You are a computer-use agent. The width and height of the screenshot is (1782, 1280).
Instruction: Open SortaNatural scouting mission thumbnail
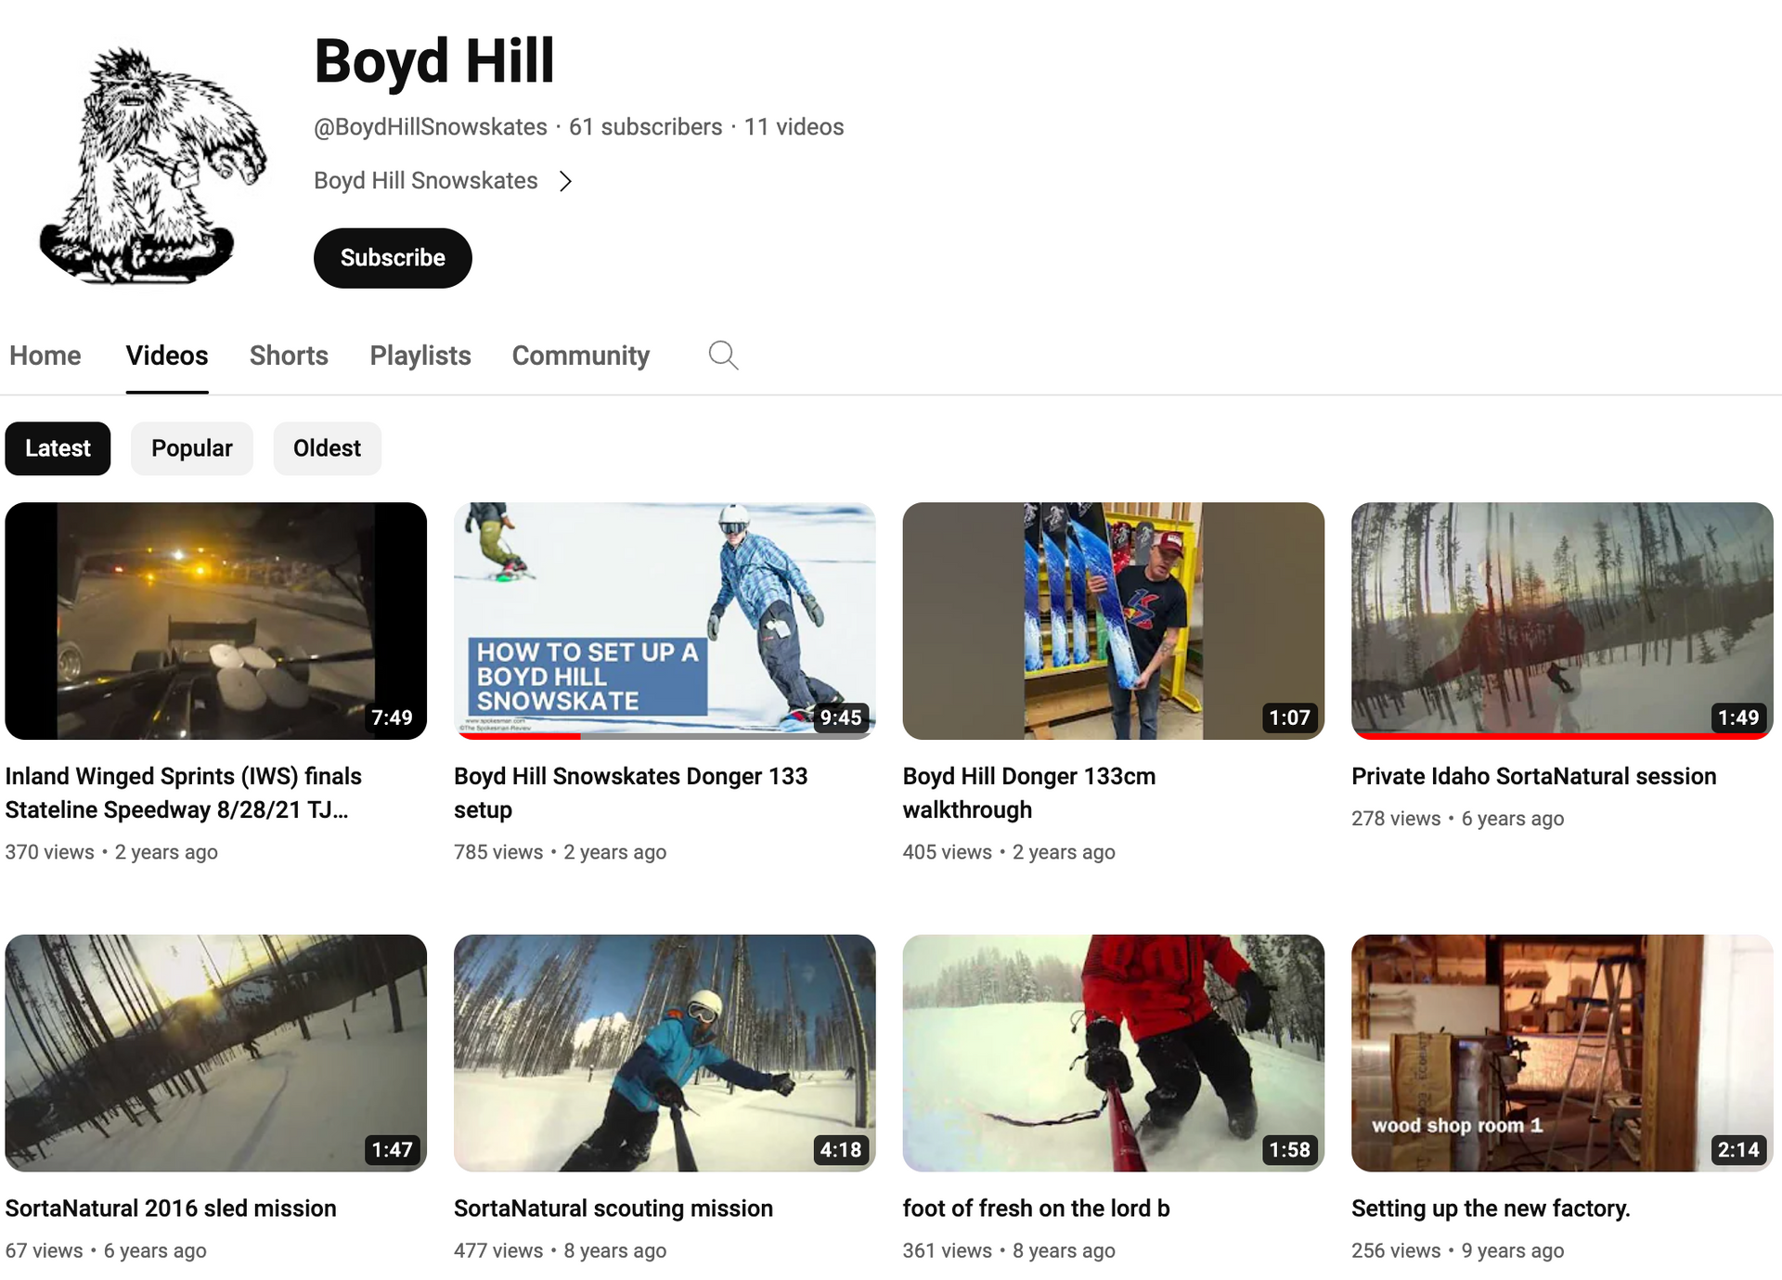pyautogui.click(x=665, y=1053)
